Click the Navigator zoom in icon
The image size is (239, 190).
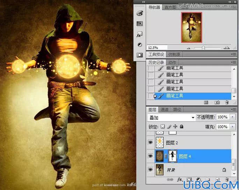coord(226,48)
